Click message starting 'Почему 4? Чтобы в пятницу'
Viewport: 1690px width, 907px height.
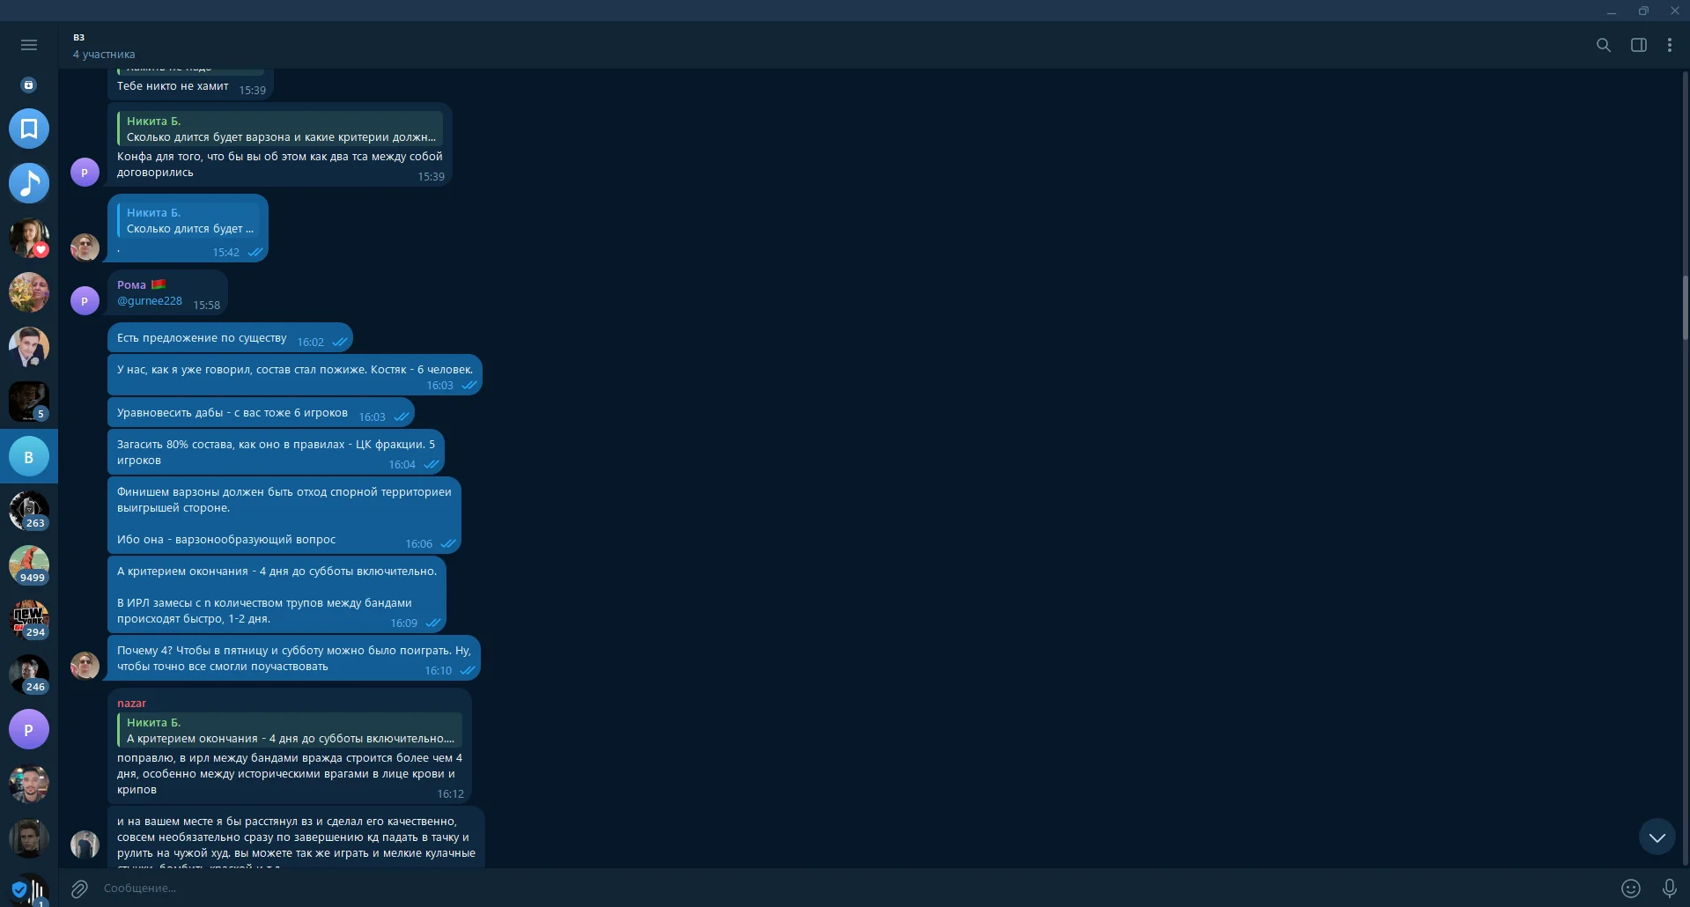coord(294,659)
